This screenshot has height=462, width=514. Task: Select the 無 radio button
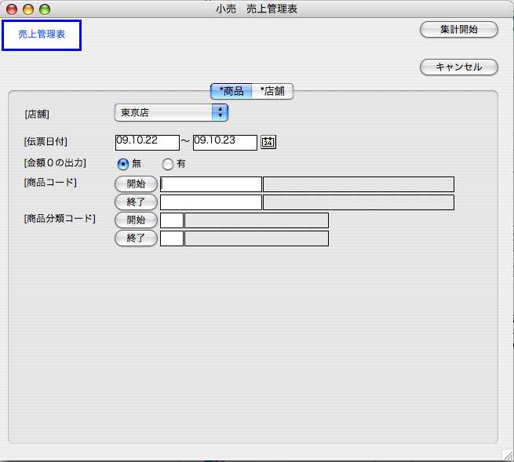click(123, 164)
